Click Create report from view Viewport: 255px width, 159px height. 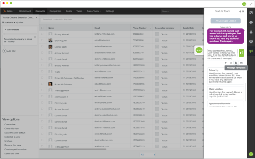pos(16,149)
